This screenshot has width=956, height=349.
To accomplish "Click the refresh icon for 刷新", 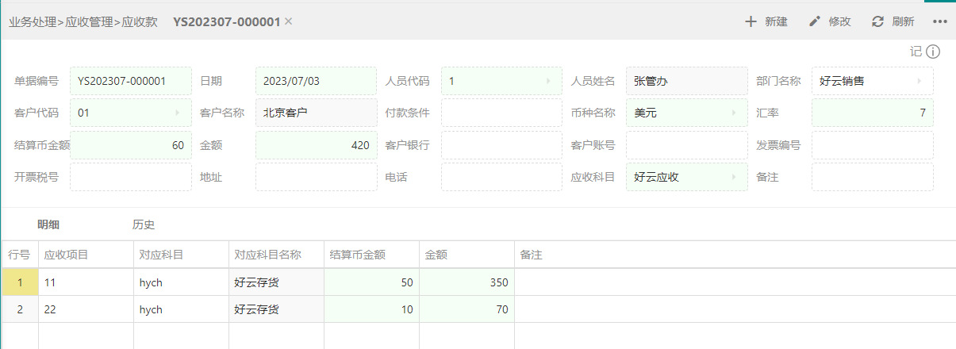I will coord(877,21).
